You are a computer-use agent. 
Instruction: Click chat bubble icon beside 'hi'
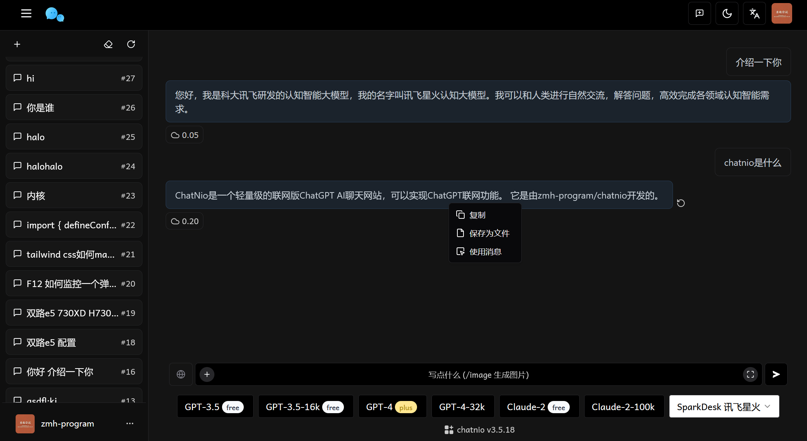(17, 78)
